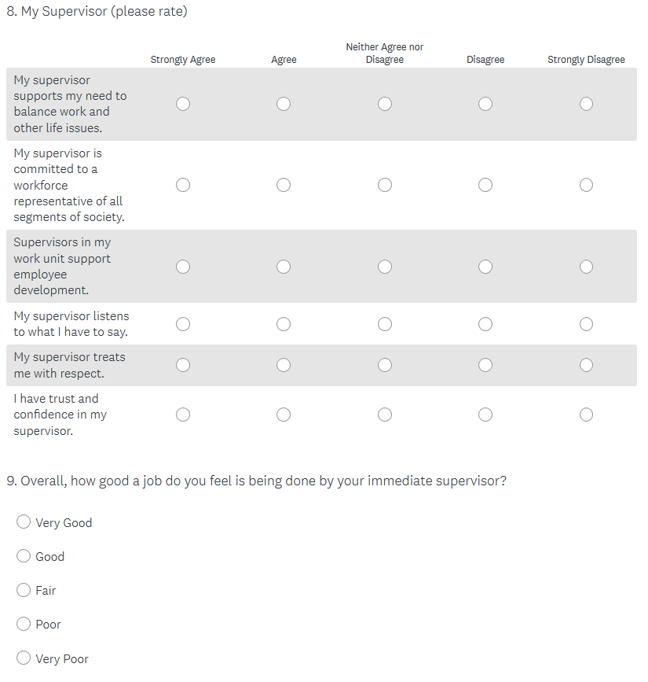Select Neither Agree nor Disagree for representative workforce
Viewport: 648px width, 682px height.
coord(385,185)
